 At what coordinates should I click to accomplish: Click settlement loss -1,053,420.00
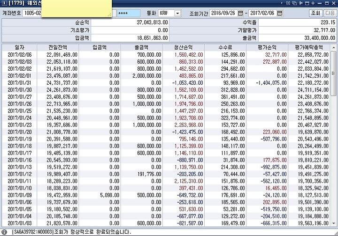point(187,83)
